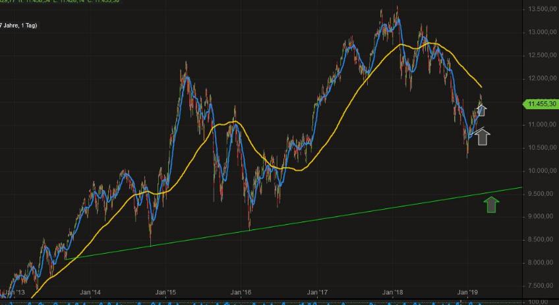Screen dimensions: 559x305
Task: Click the 13.000,00 price axis label
Action: click(x=543, y=32)
